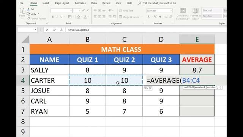Switch to the Formulas tab
Screen dimensions: 243x137
click(80, 3)
